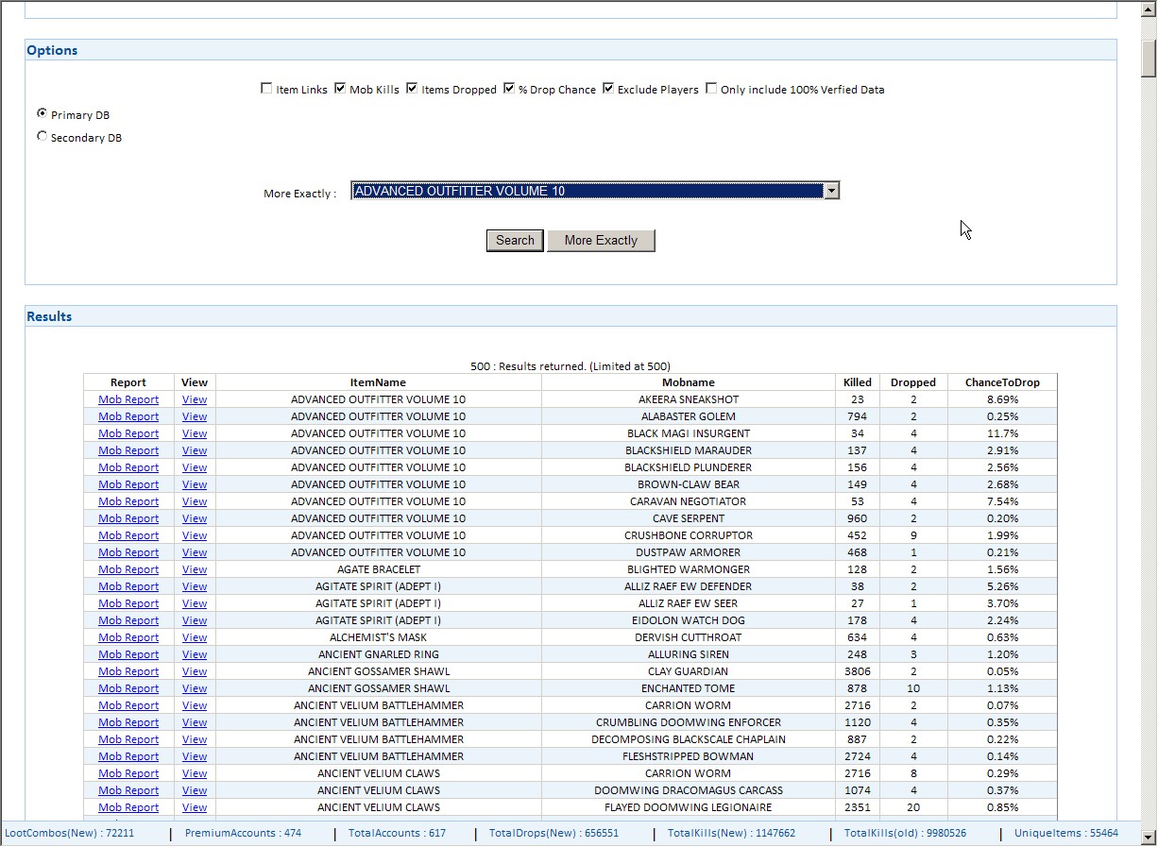View the Crushbone Corruptor entry

[x=195, y=535]
